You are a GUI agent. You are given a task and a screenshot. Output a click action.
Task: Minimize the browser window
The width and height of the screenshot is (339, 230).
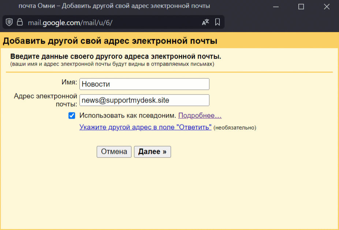coord(275,7)
